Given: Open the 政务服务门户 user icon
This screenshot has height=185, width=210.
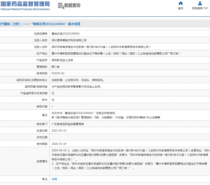Looking at the screenshot, I should click(x=200, y=3).
